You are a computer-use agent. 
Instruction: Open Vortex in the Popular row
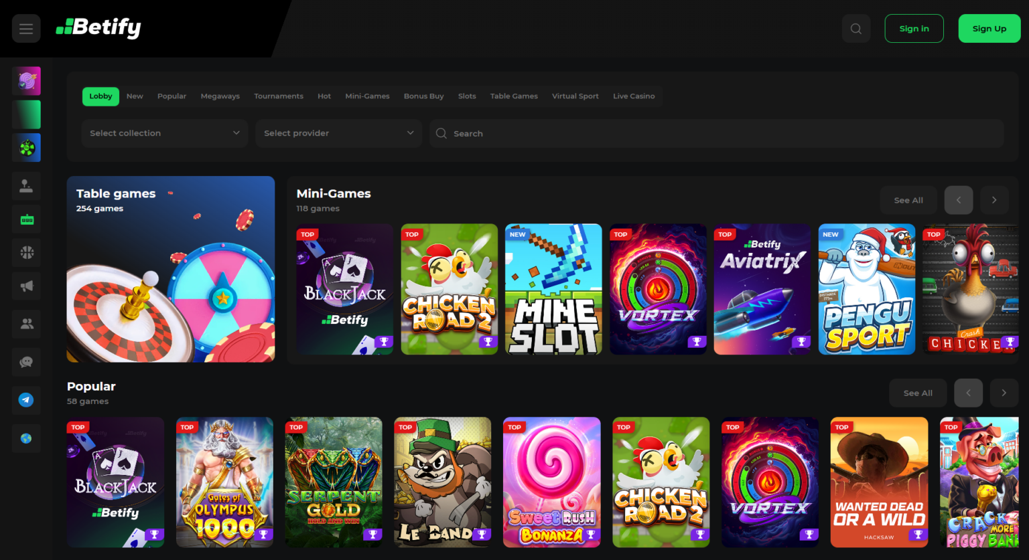770,482
